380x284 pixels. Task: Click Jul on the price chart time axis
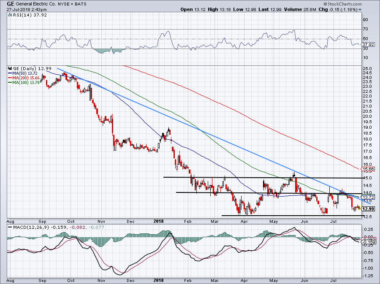point(334,221)
